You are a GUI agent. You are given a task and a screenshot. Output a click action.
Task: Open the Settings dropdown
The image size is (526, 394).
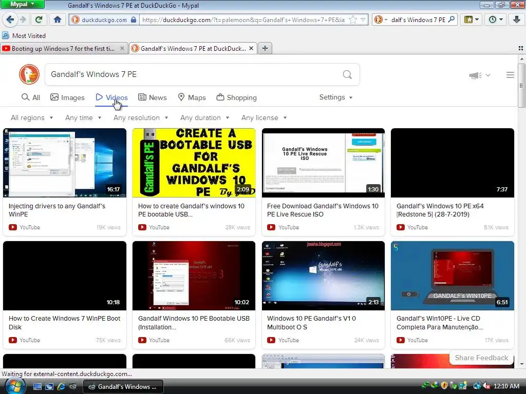click(336, 97)
